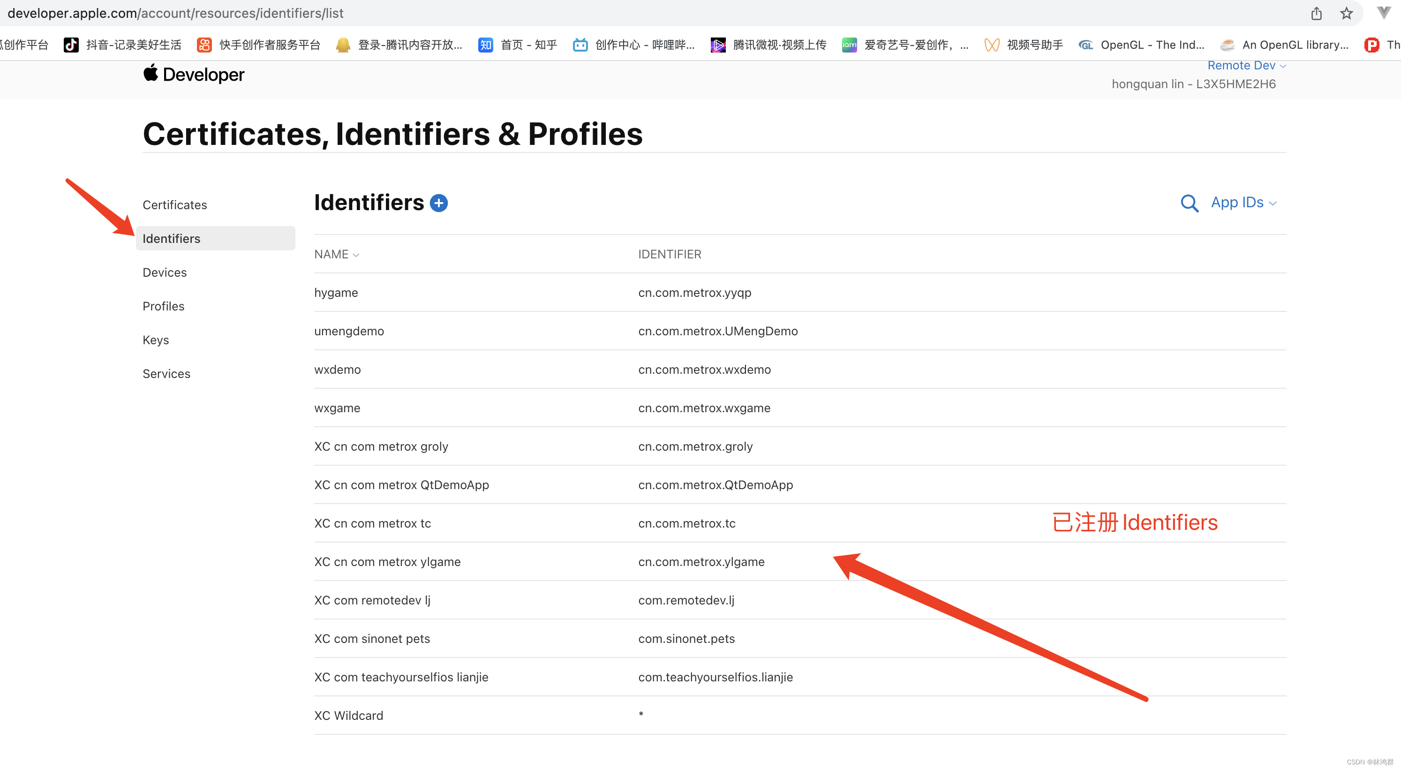This screenshot has width=1401, height=770.
Task: Open the WeChat Channels assistant bookmark
Action: click(x=1024, y=45)
